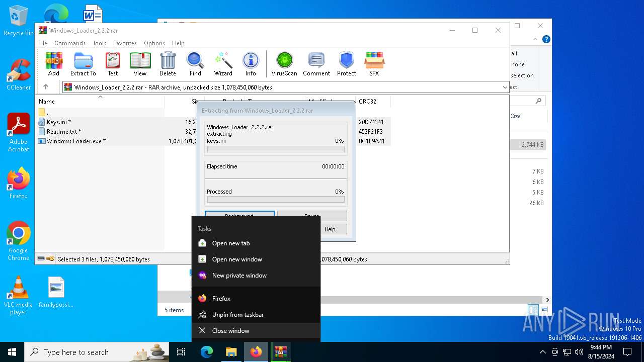The width and height of the screenshot is (644, 362).
Task: Go up one folder level arrow
Action: (46, 87)
